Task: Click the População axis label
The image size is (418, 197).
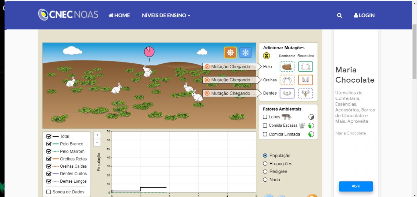Action: click(99, 162)
